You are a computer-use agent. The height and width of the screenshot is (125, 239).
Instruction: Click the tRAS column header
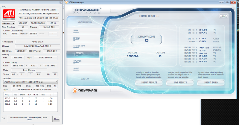[x=36, y=95]
